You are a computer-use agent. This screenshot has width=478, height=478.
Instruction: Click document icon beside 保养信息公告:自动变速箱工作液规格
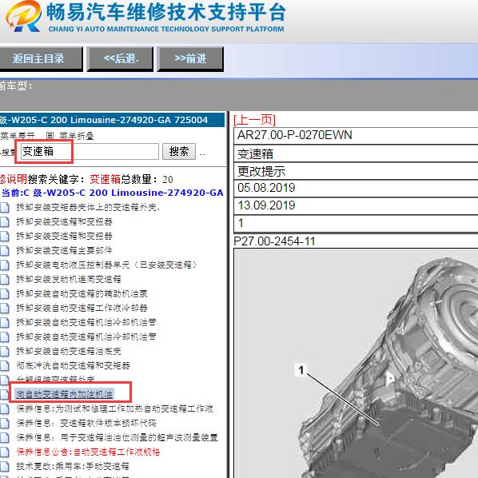5,452
